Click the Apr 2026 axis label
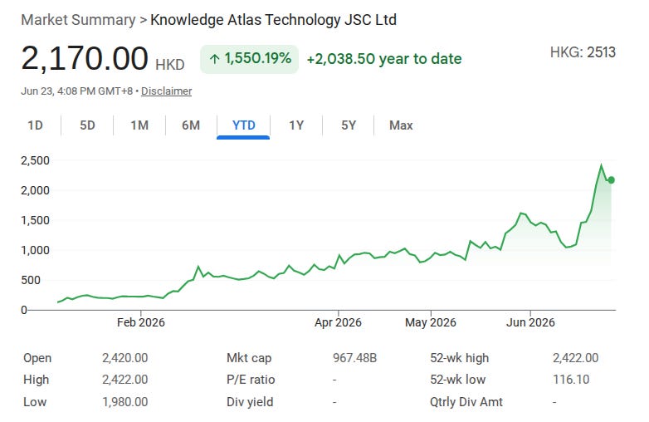The width and height of the screenshot is (649, 422). (338, 322)
